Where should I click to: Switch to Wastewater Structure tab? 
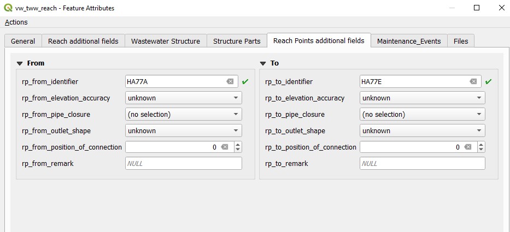click(x=166, y=41)
